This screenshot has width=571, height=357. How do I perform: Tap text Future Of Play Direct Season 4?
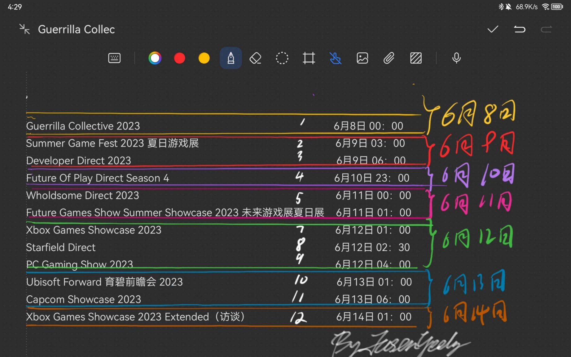click(97, 178)
